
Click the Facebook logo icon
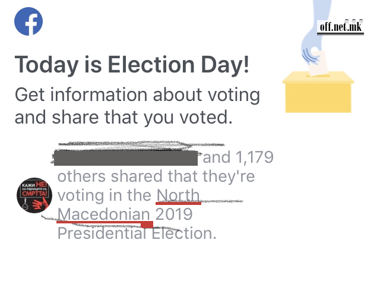pos(28,21)
